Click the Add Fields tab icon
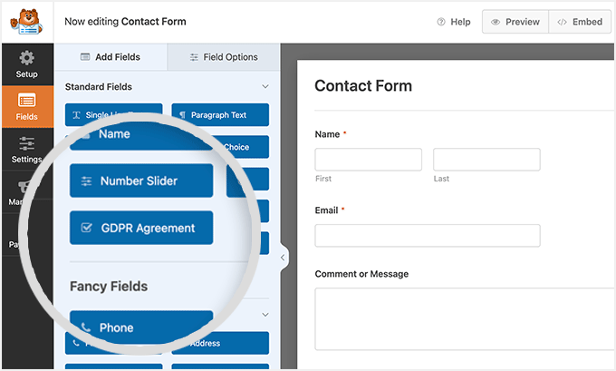This screenshot has width=616, height=371. tap(85, 56)
